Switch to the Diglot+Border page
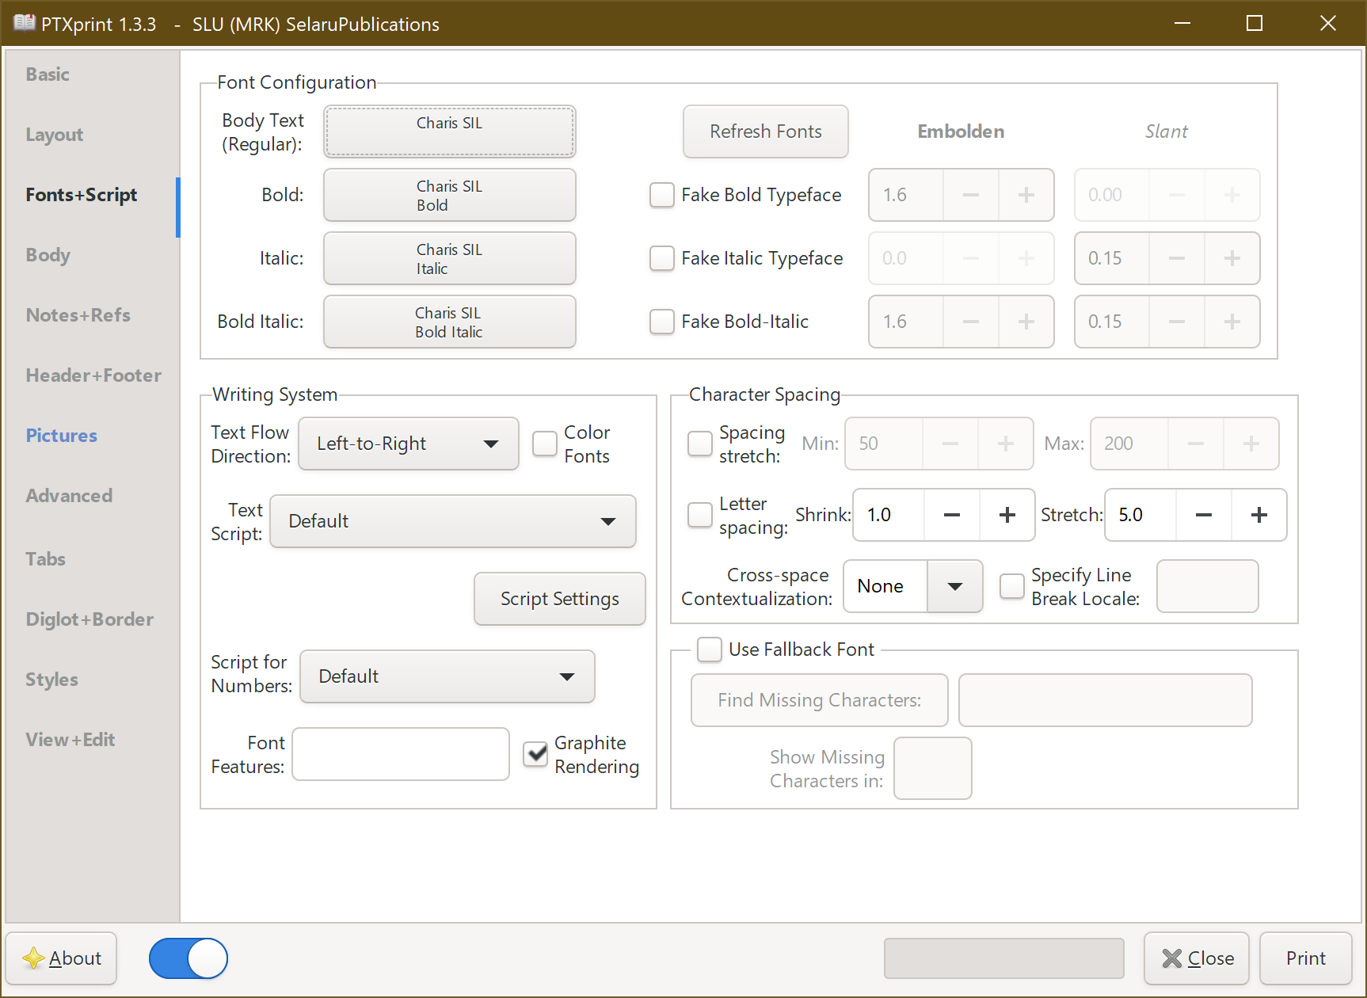Screen dimensions: 1367x998 88,619
